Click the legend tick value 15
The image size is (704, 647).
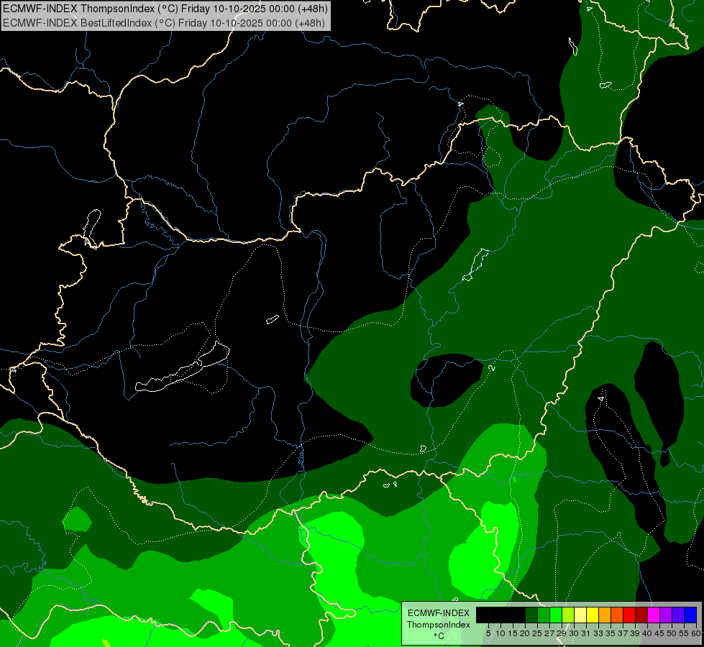(513, 633)
